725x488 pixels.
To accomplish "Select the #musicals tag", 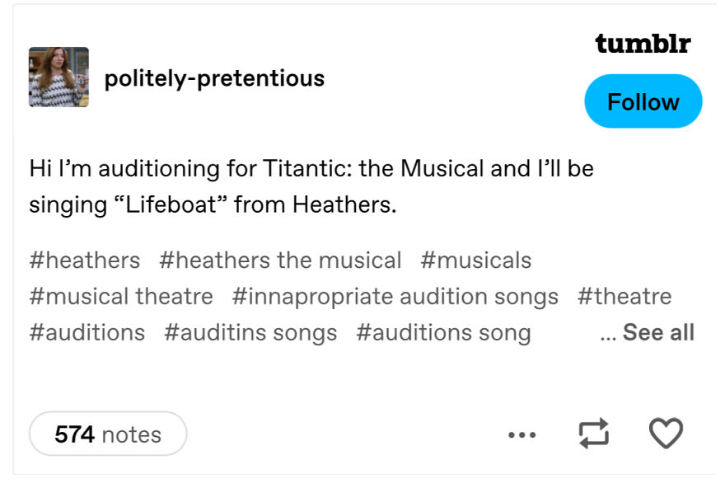I will 475,260.
